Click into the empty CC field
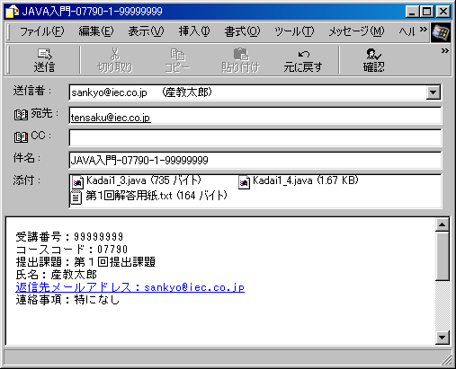Screen dimensions: 456x369 [x=255, y=137]
